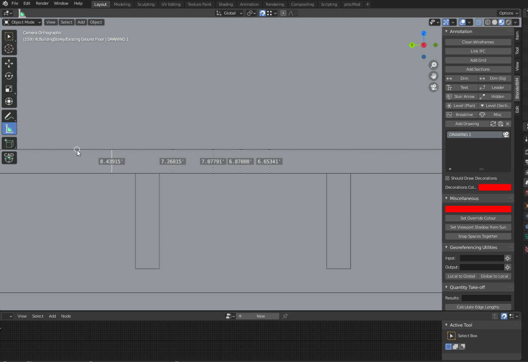Select the Transform tool
The image size is (528, 362).
click(x=9, y=101)
